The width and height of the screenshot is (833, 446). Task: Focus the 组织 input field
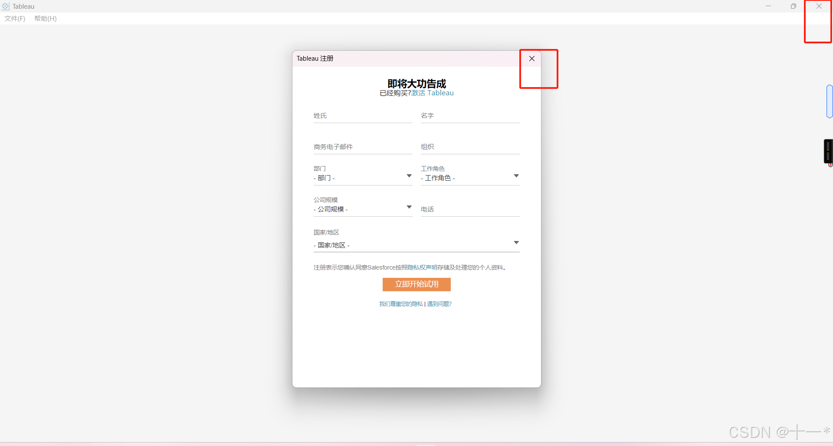click(x=470, y=147)
